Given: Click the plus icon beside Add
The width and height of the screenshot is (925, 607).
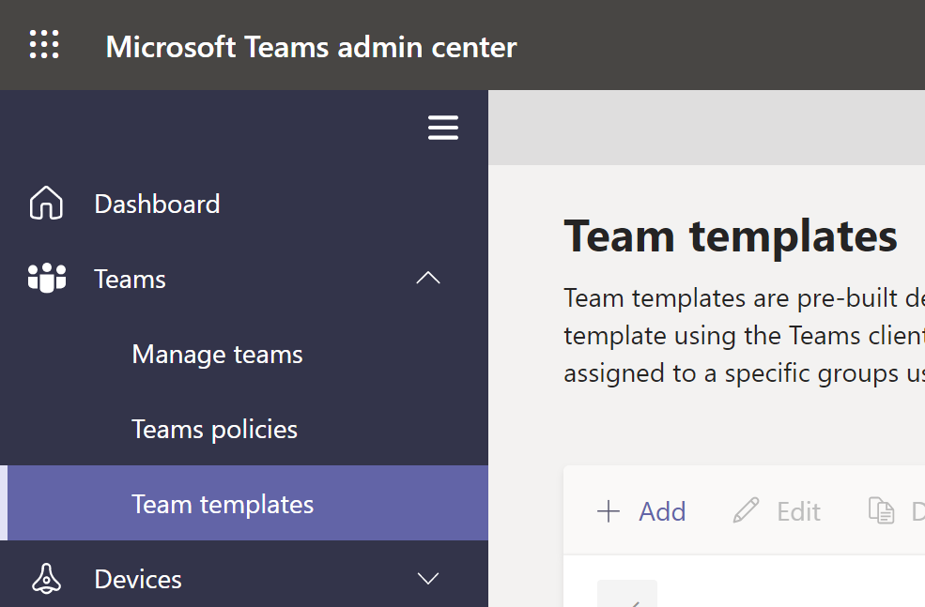Looking at the screenshot, I should (x=609, y=511).
